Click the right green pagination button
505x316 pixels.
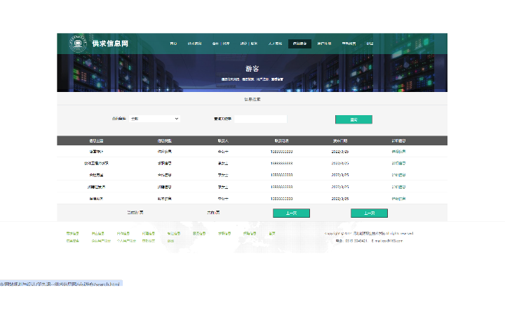pyautogui.click(x=369, y=213)
